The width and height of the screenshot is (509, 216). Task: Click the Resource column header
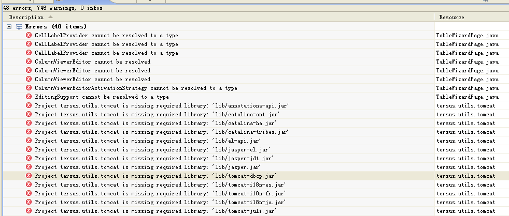tap(451, 17)
